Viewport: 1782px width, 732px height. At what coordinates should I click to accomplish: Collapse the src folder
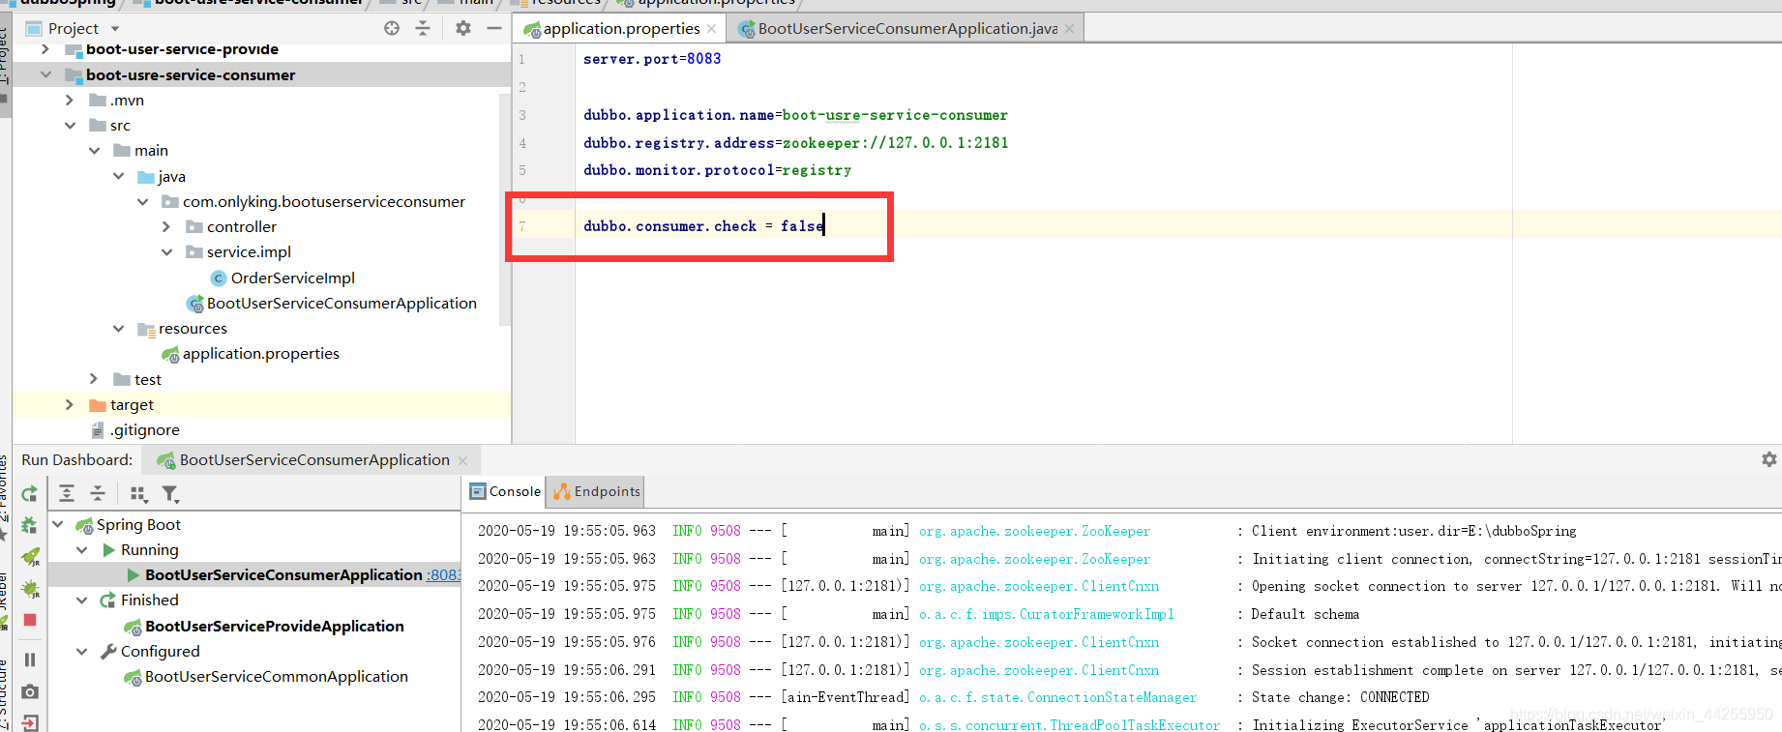click(x=70, y=125)
